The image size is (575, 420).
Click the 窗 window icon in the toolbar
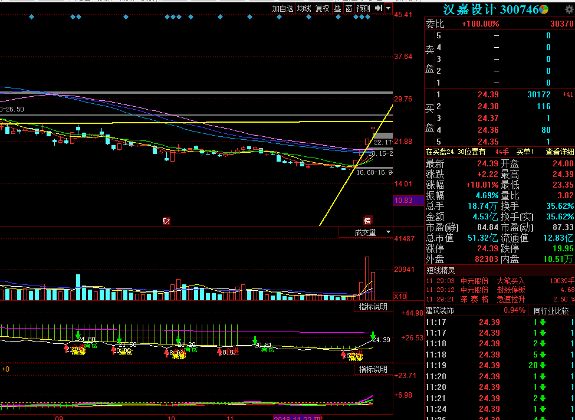349,8
